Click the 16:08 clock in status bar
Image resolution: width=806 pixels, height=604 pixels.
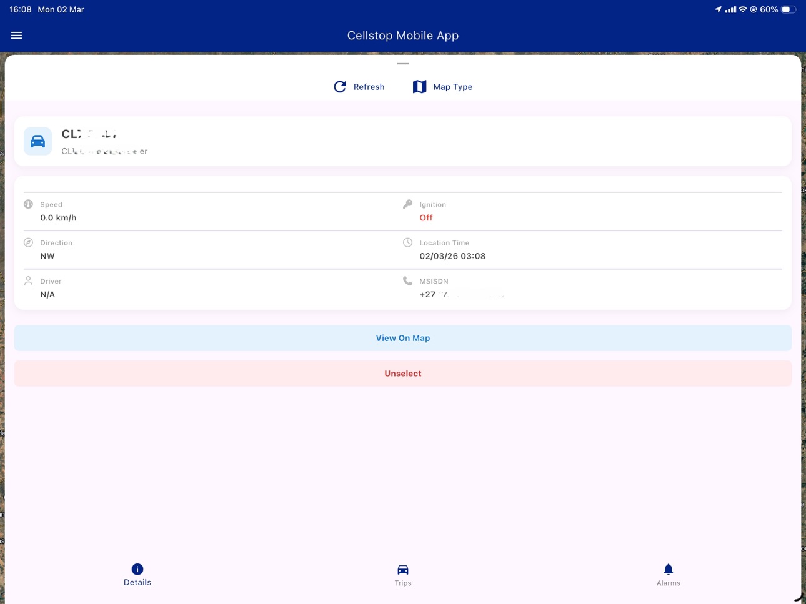21,9
